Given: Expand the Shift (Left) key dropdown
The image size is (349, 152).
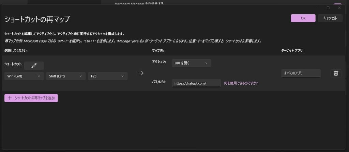Looking at the screenshot, I should pyautogui.click(x=66, y=76).
